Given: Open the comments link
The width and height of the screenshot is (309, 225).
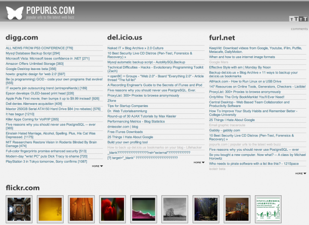Looking at the screenshot, I should coord(299,29).
